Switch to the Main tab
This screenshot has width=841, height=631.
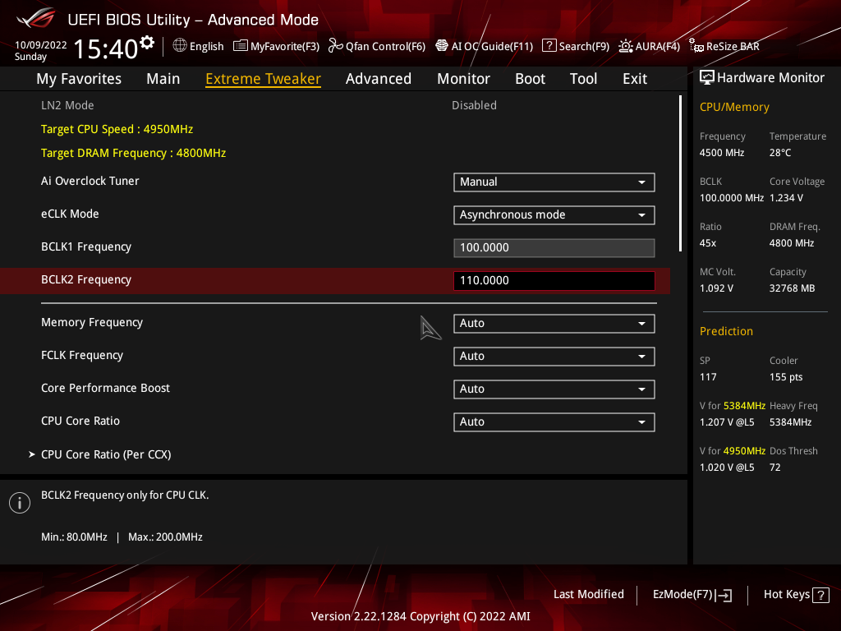point(163,79)
